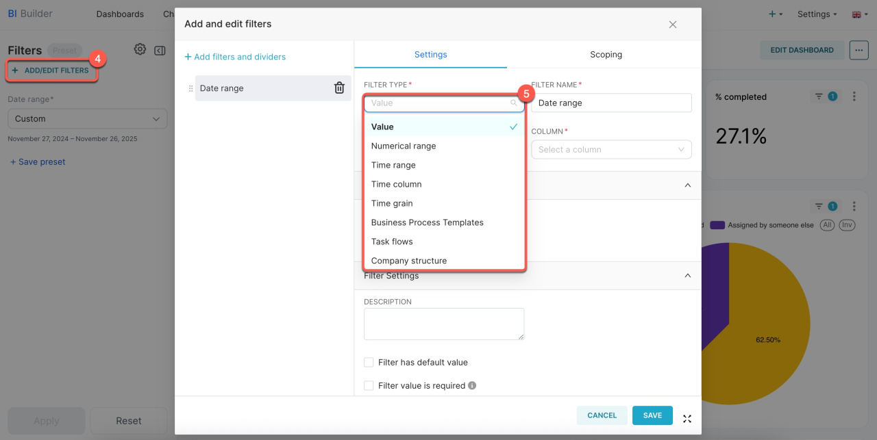877x440 pixels.
Task: Open the Column select dropdown
Action: [611, 149]
